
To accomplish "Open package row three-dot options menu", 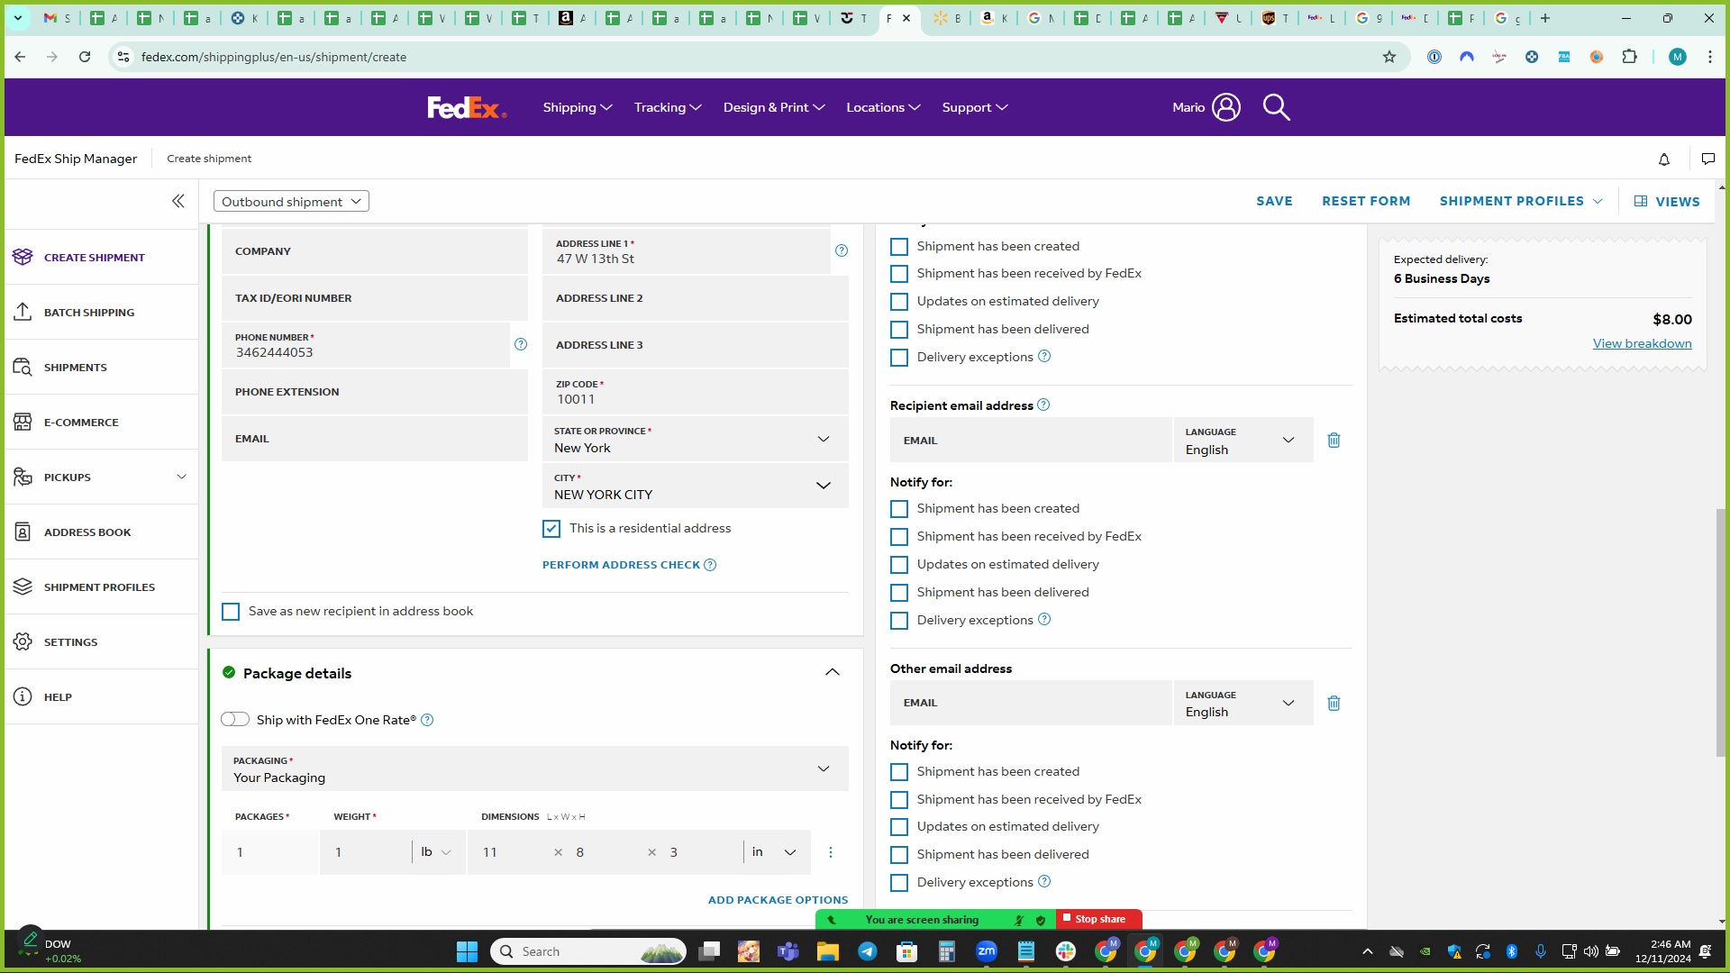I will click(831, 852).
